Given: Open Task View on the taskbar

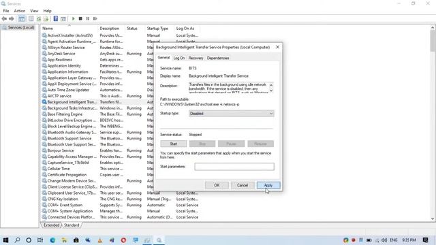Looking at the screenshot, I should (40, 240).
